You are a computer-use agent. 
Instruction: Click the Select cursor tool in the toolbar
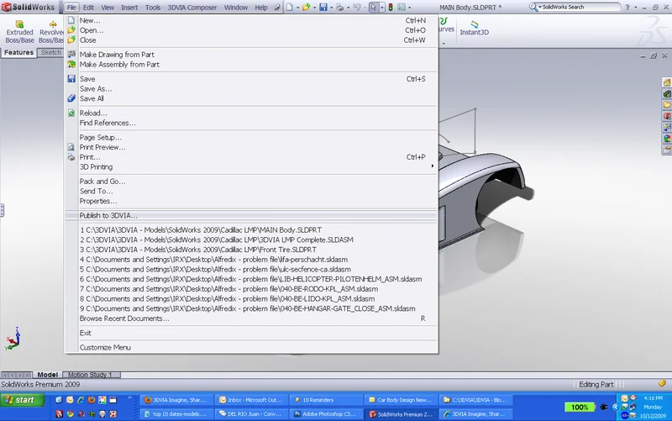pos(373,8)
